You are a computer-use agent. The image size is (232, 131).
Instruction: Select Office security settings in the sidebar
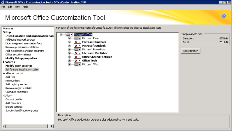coord(18,54)
